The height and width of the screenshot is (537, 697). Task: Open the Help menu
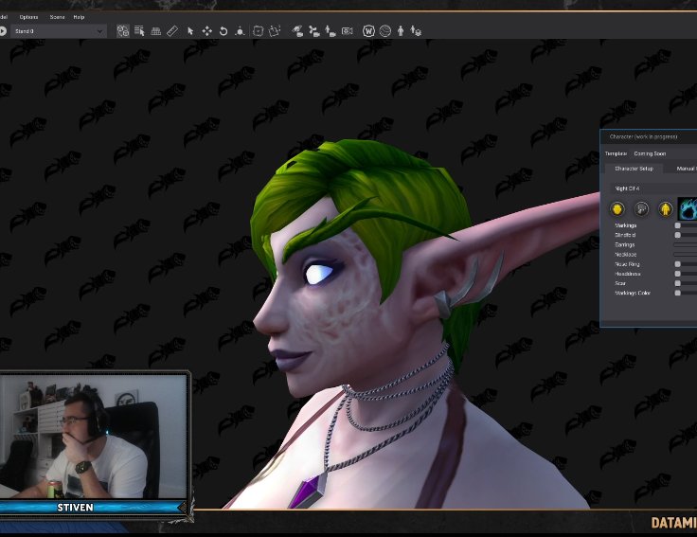(x=79, y=17)
